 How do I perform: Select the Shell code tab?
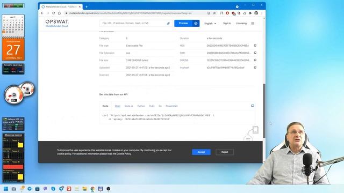tap(118, 106)
